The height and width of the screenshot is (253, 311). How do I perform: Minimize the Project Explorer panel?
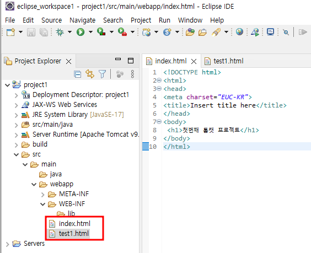click(118, 59)
